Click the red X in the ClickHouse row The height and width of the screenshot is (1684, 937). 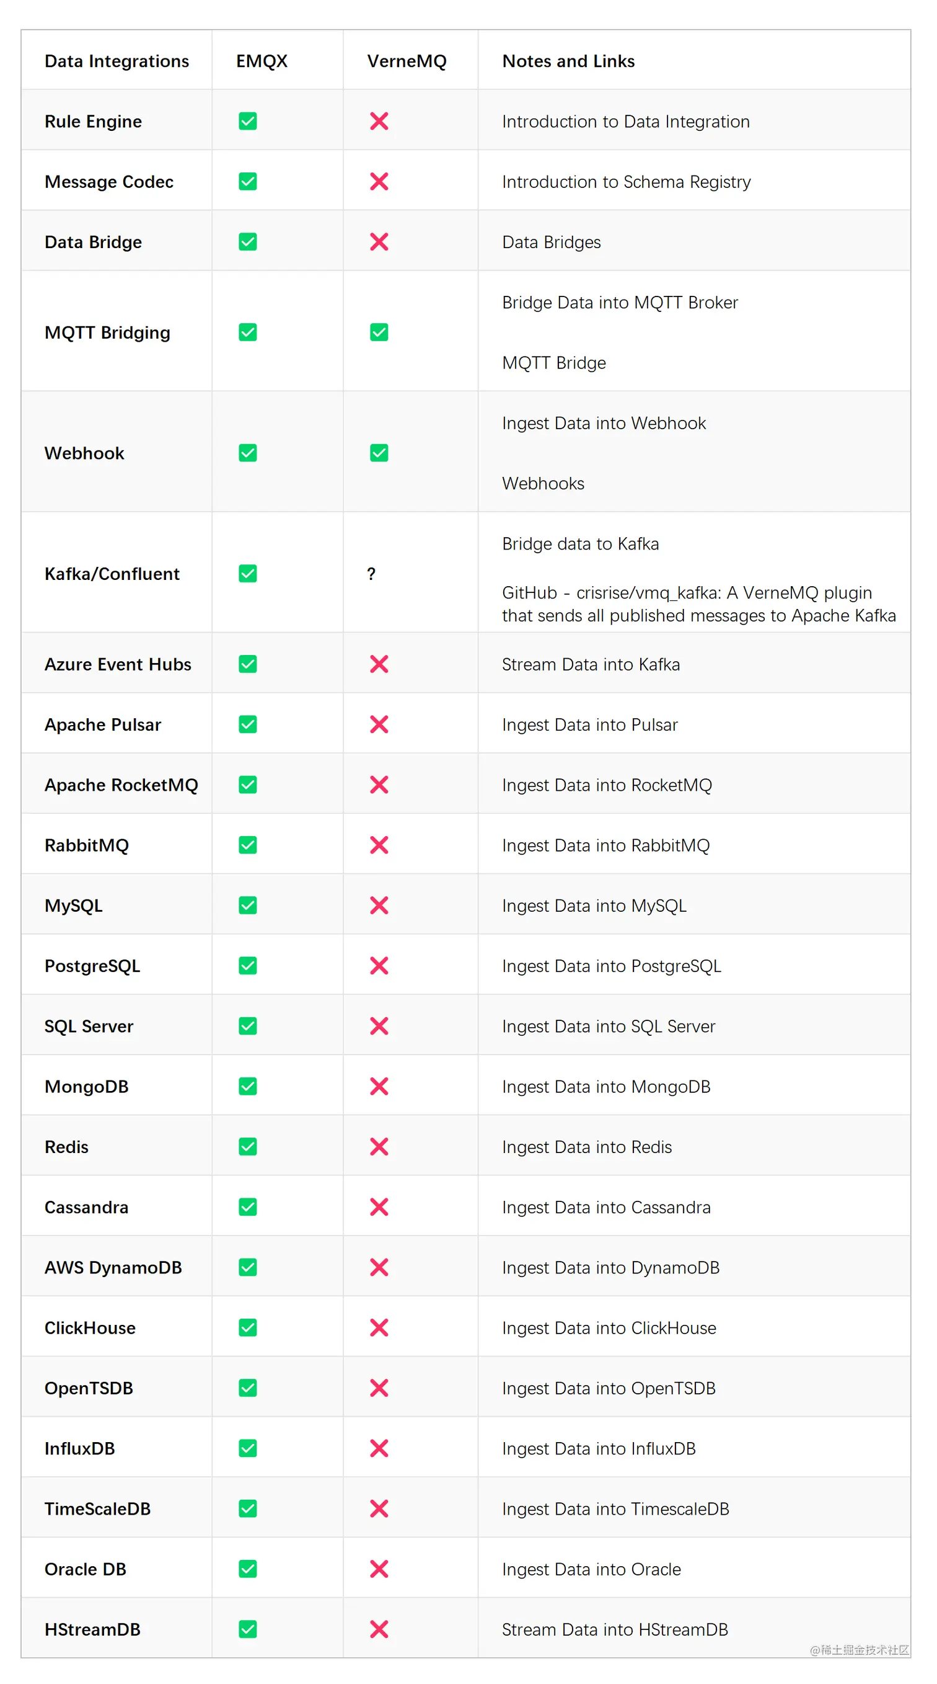(x=379, y=1327)
